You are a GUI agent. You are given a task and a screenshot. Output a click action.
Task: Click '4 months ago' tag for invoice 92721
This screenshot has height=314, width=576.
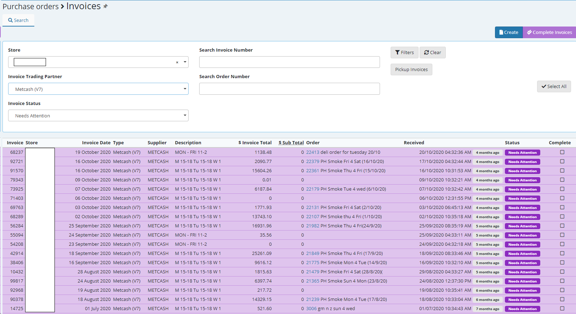[x=488, y=162]
